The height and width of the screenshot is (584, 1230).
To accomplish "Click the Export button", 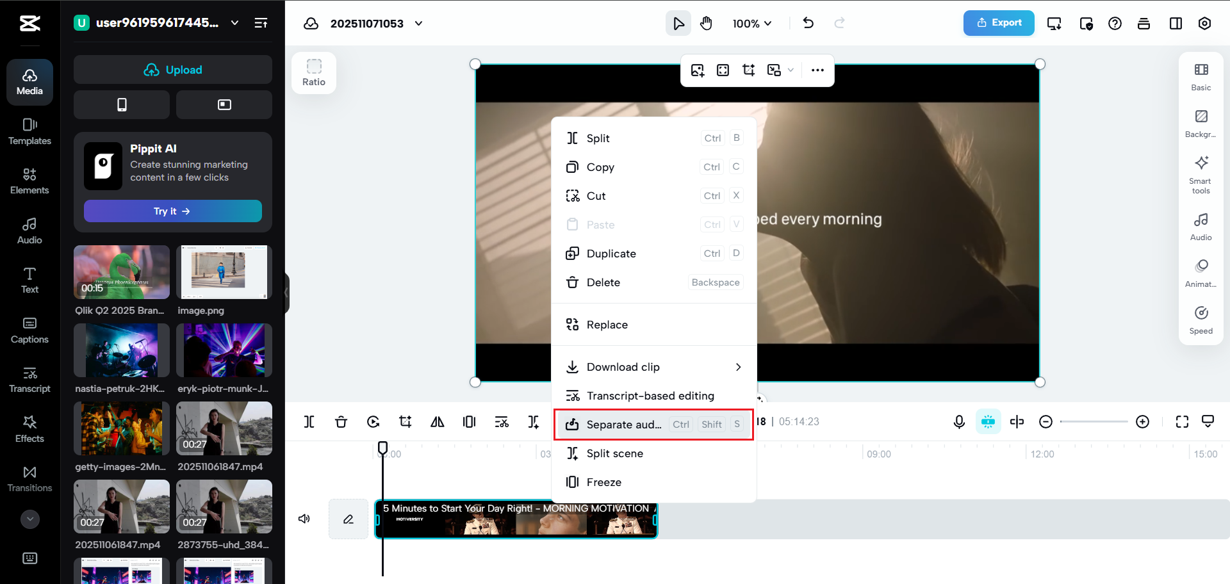I will tap(999, 23).
